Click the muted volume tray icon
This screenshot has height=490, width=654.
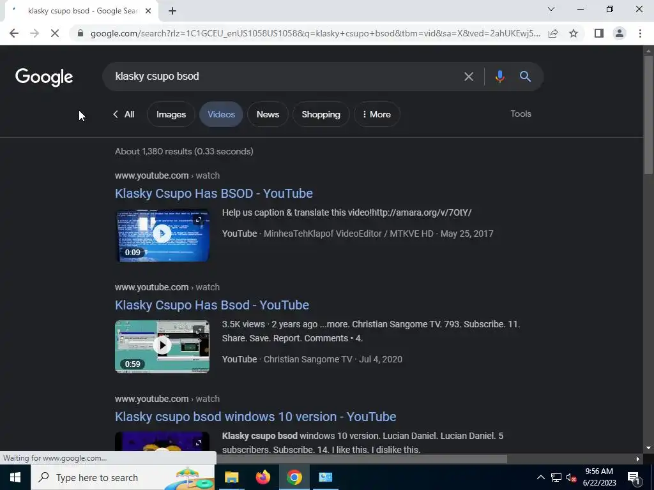(x=571, y=477)
